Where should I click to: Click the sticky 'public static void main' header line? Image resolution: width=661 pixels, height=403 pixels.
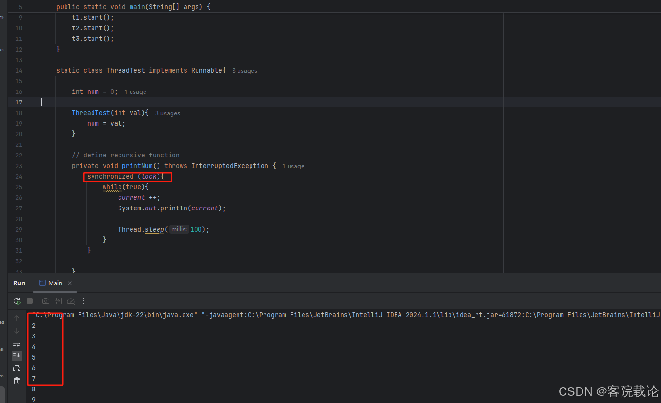[x=133, y=7]
